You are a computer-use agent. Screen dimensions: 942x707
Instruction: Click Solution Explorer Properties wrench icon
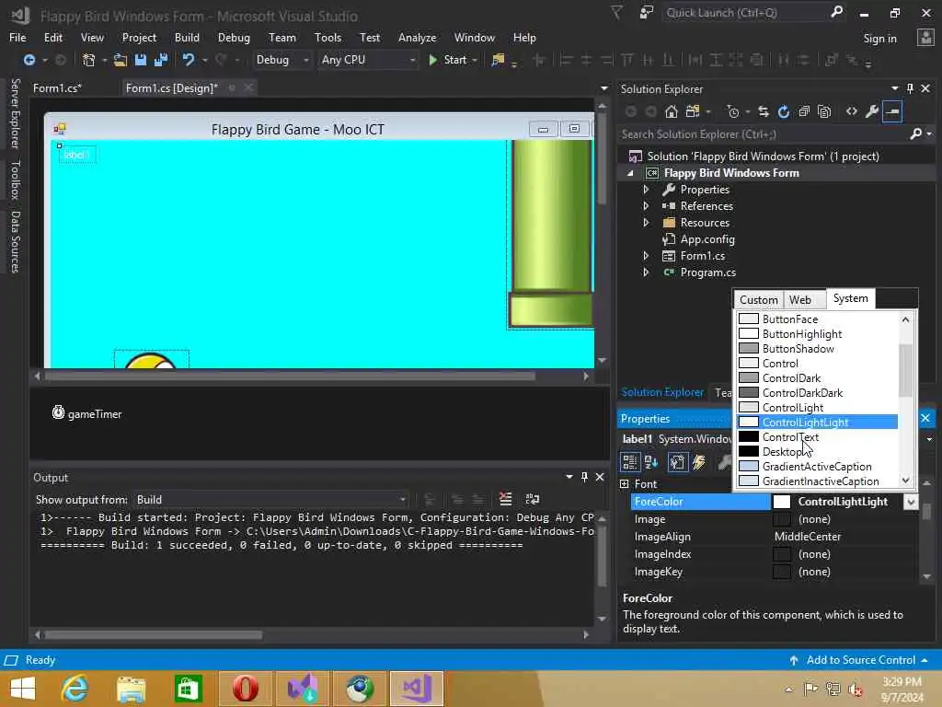click(x=872, y=111)
